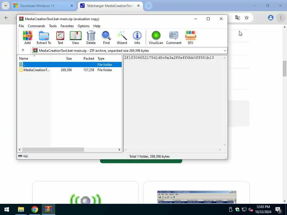This screenshot has height=215, width=287.
Task: Select the Télécharger MediaCreationTool tab
Action: (110, 6)
